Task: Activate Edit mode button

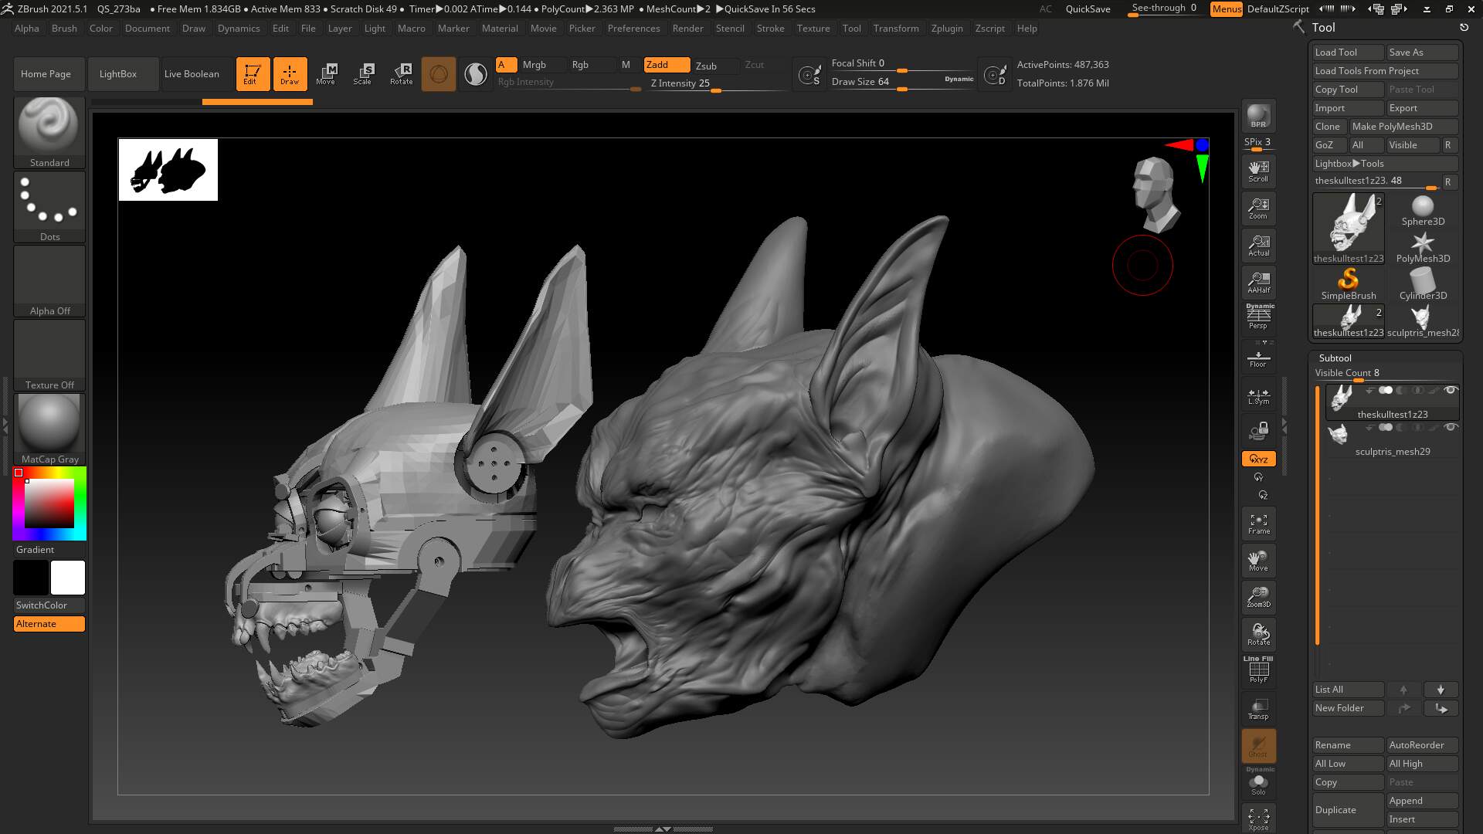Action: pos(253,73)
